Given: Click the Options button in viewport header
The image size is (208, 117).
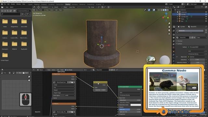Looking at the screenshot, I should (x=168, y=7).
